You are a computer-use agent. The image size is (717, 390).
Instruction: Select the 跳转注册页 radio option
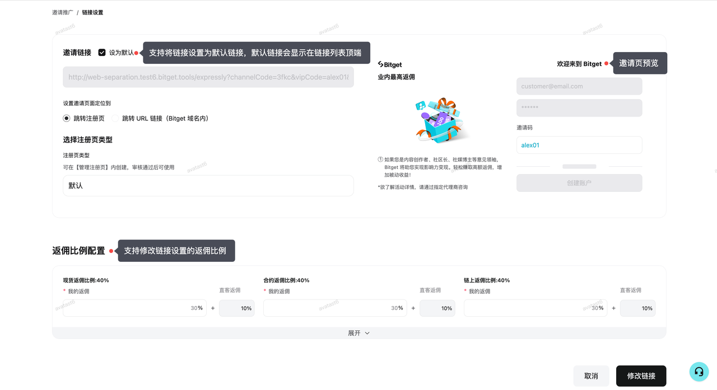click(x=67, y=118)
